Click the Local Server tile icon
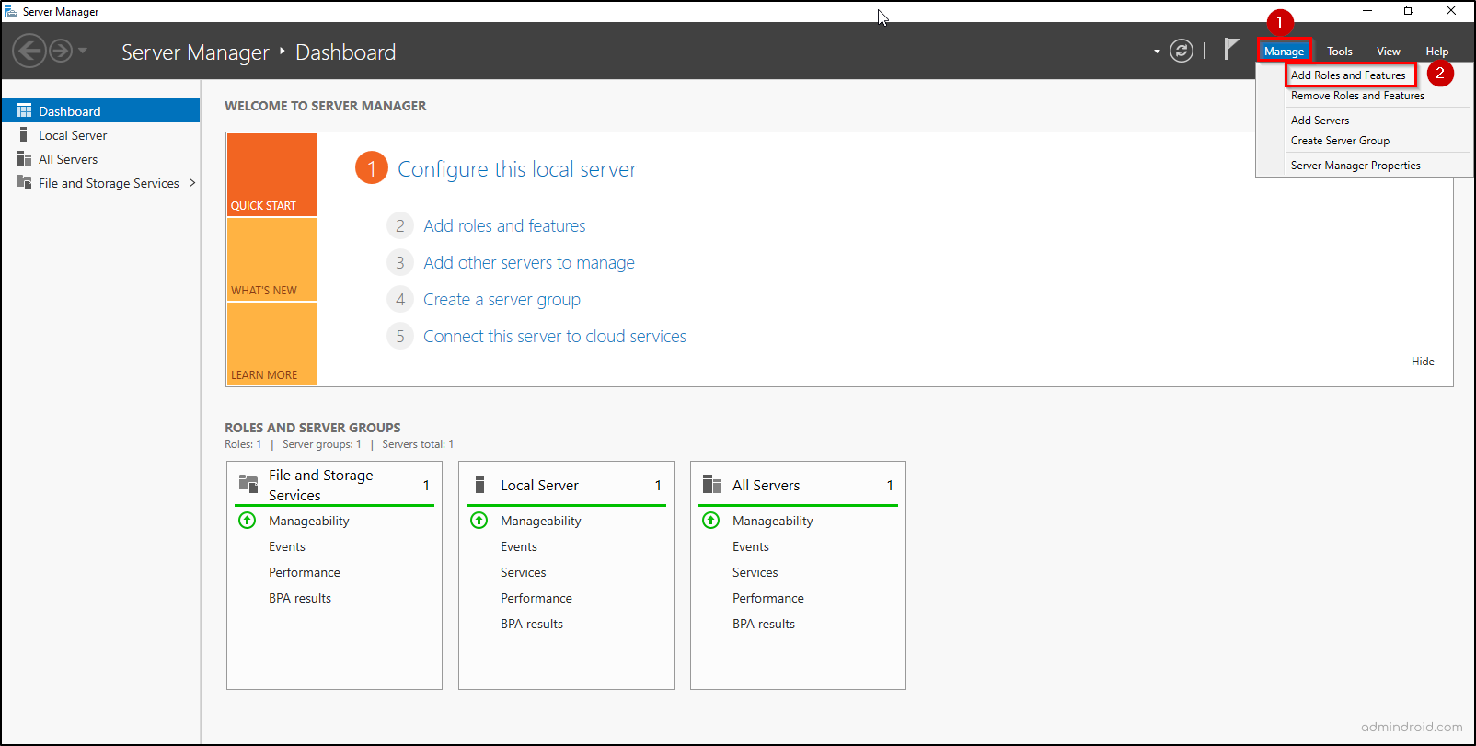Screen dimensions: 1476x746 pos(479,484)
